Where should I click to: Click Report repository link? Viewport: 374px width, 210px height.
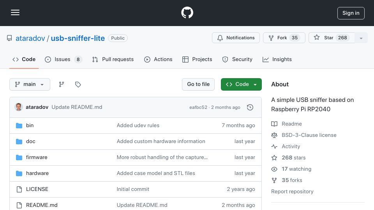coord(292,192)
